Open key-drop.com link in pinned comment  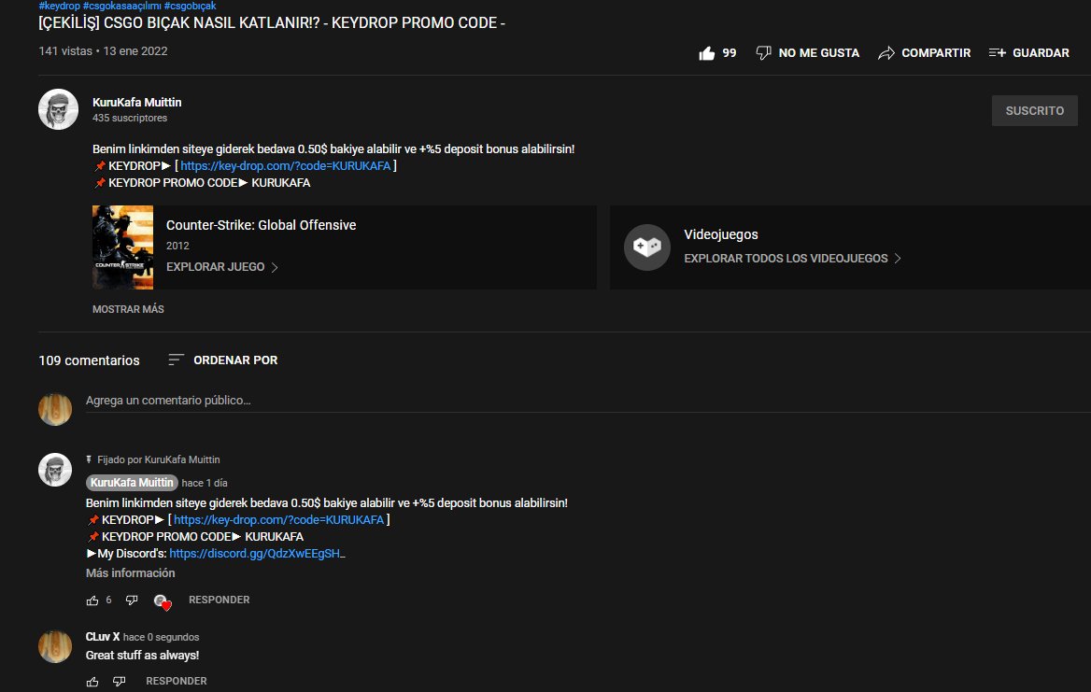[278, 519]
